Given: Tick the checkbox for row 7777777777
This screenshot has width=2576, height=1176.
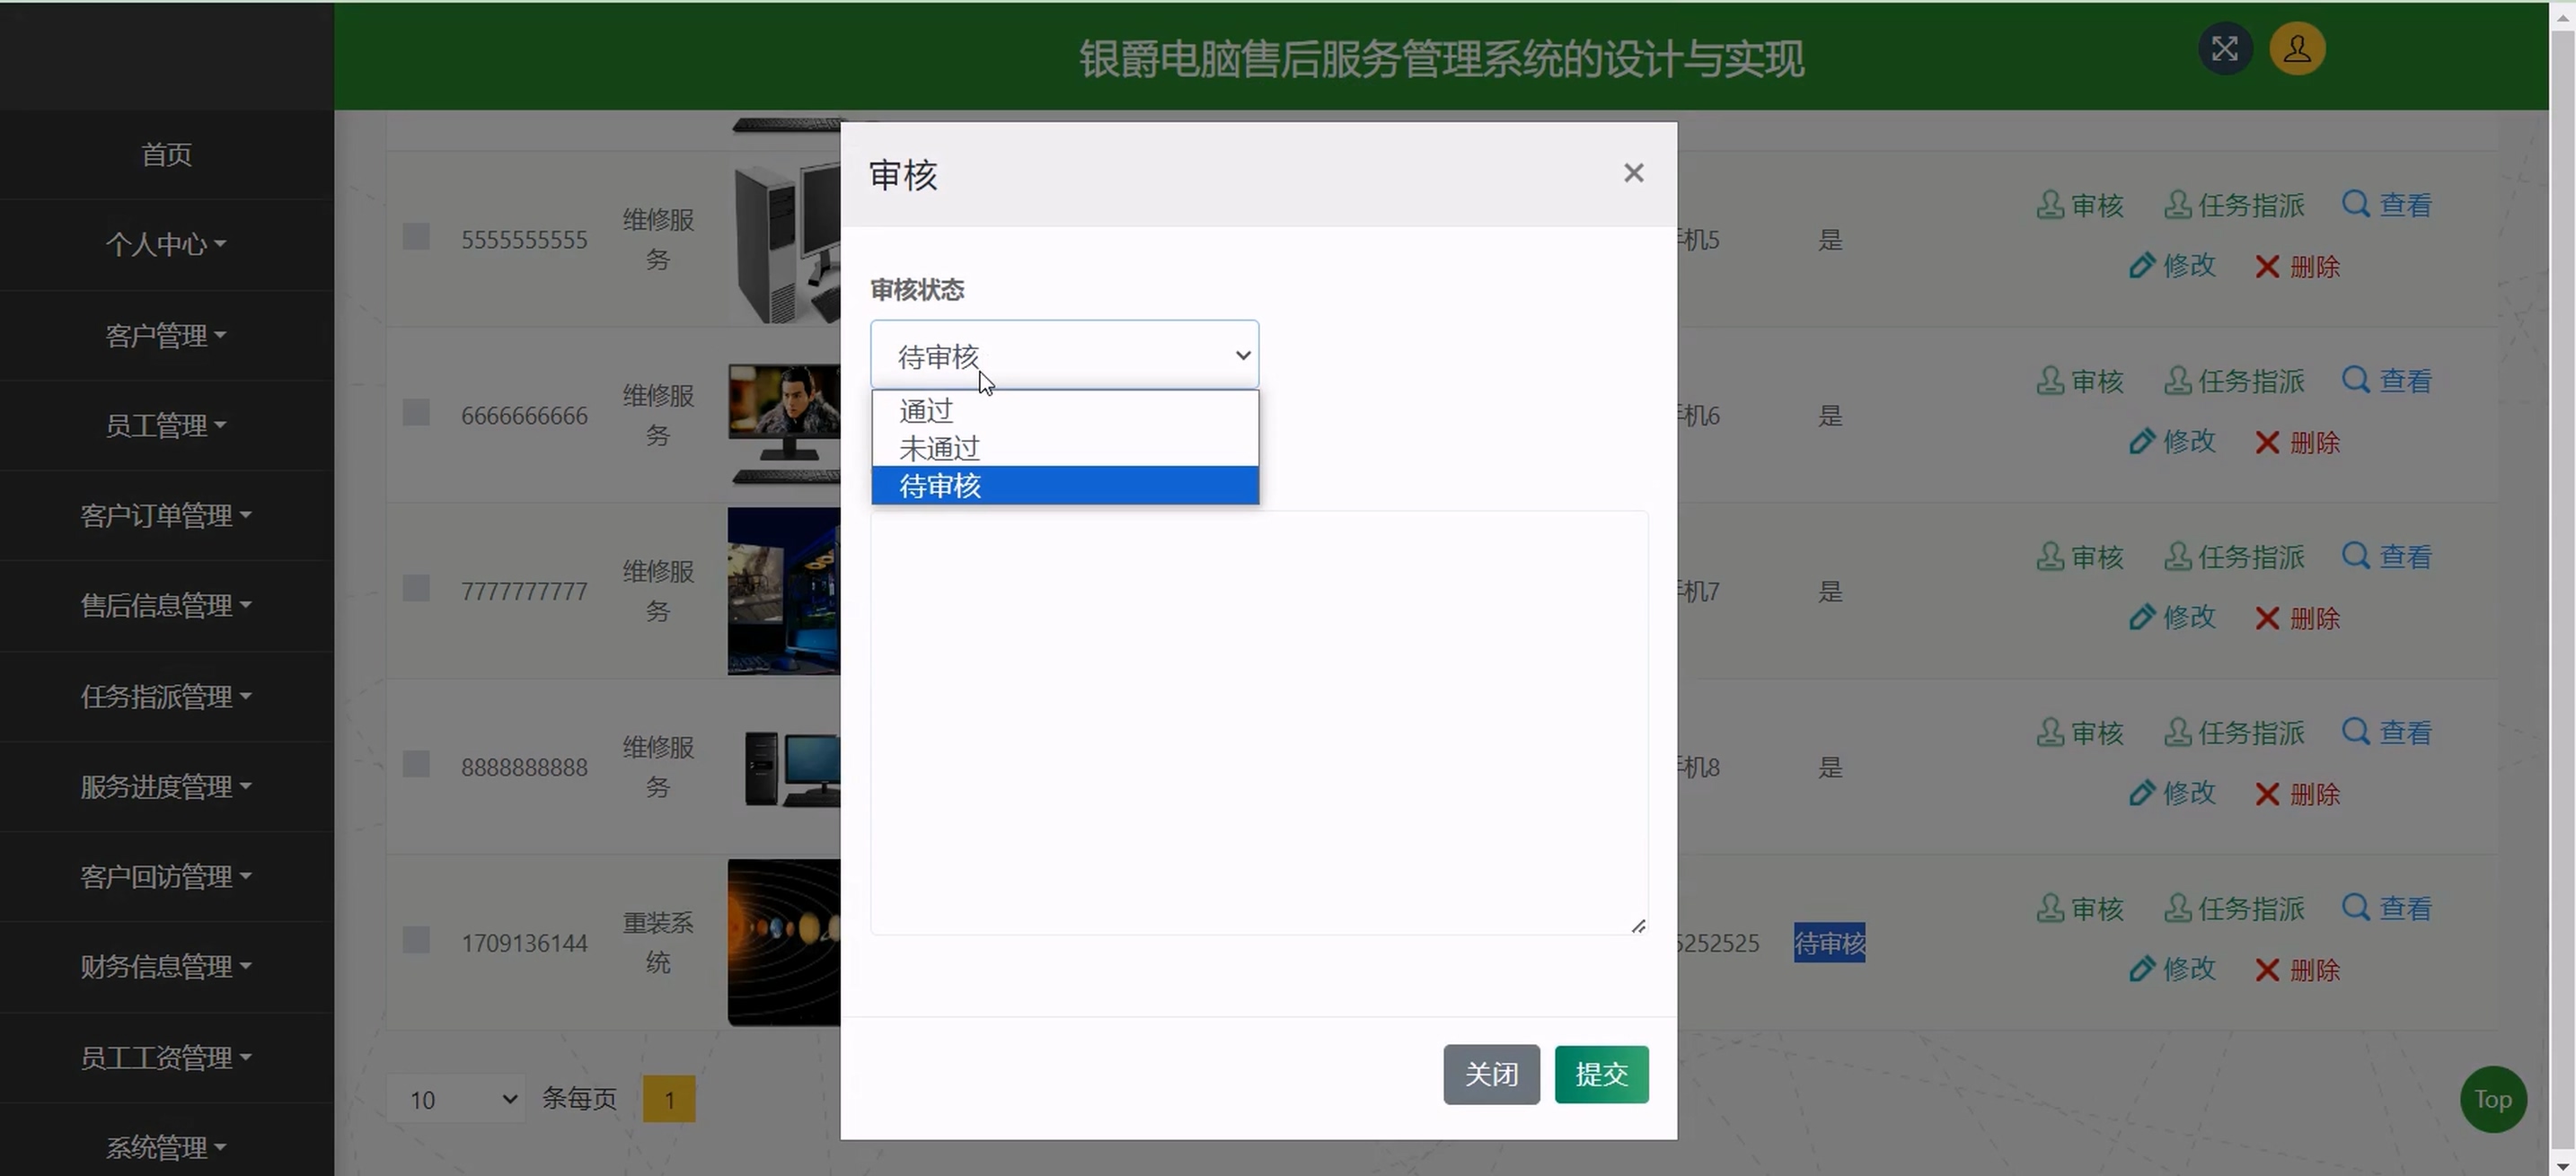Looking at the screenshot, I should pos(416,589).
